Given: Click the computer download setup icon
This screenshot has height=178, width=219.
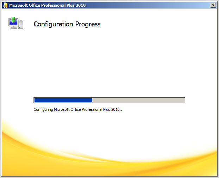Looking at the screenshot, I should pos(16,23).
